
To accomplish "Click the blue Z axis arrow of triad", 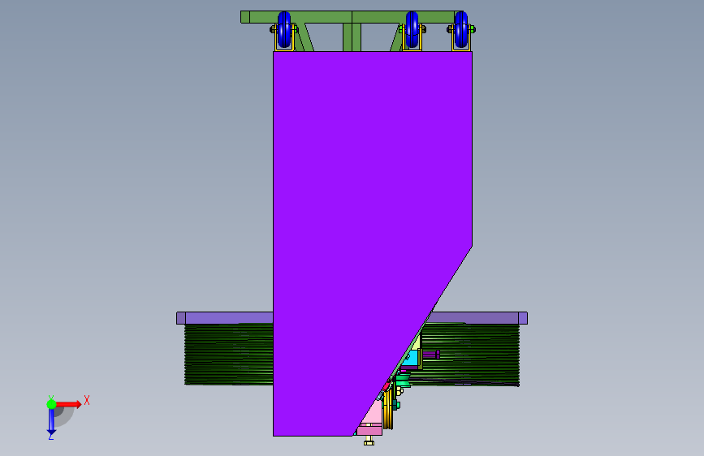I will 51,422.
